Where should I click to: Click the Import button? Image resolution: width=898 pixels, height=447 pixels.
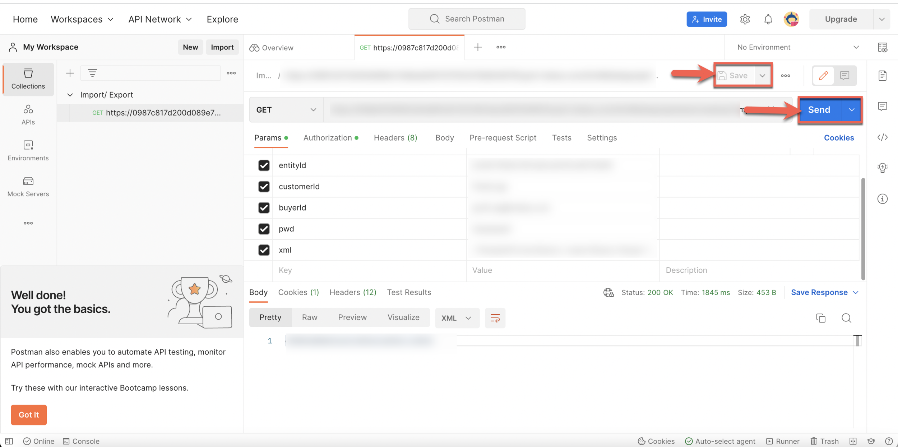point(222,47)
